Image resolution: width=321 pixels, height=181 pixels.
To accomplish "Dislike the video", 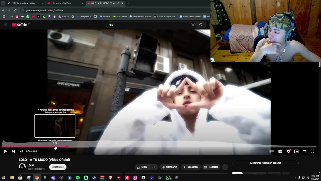I will (153, 167).
